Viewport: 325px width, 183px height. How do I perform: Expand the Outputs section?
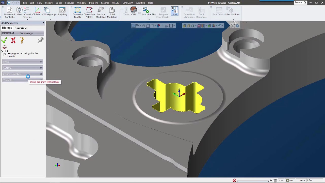pos(23,68)
